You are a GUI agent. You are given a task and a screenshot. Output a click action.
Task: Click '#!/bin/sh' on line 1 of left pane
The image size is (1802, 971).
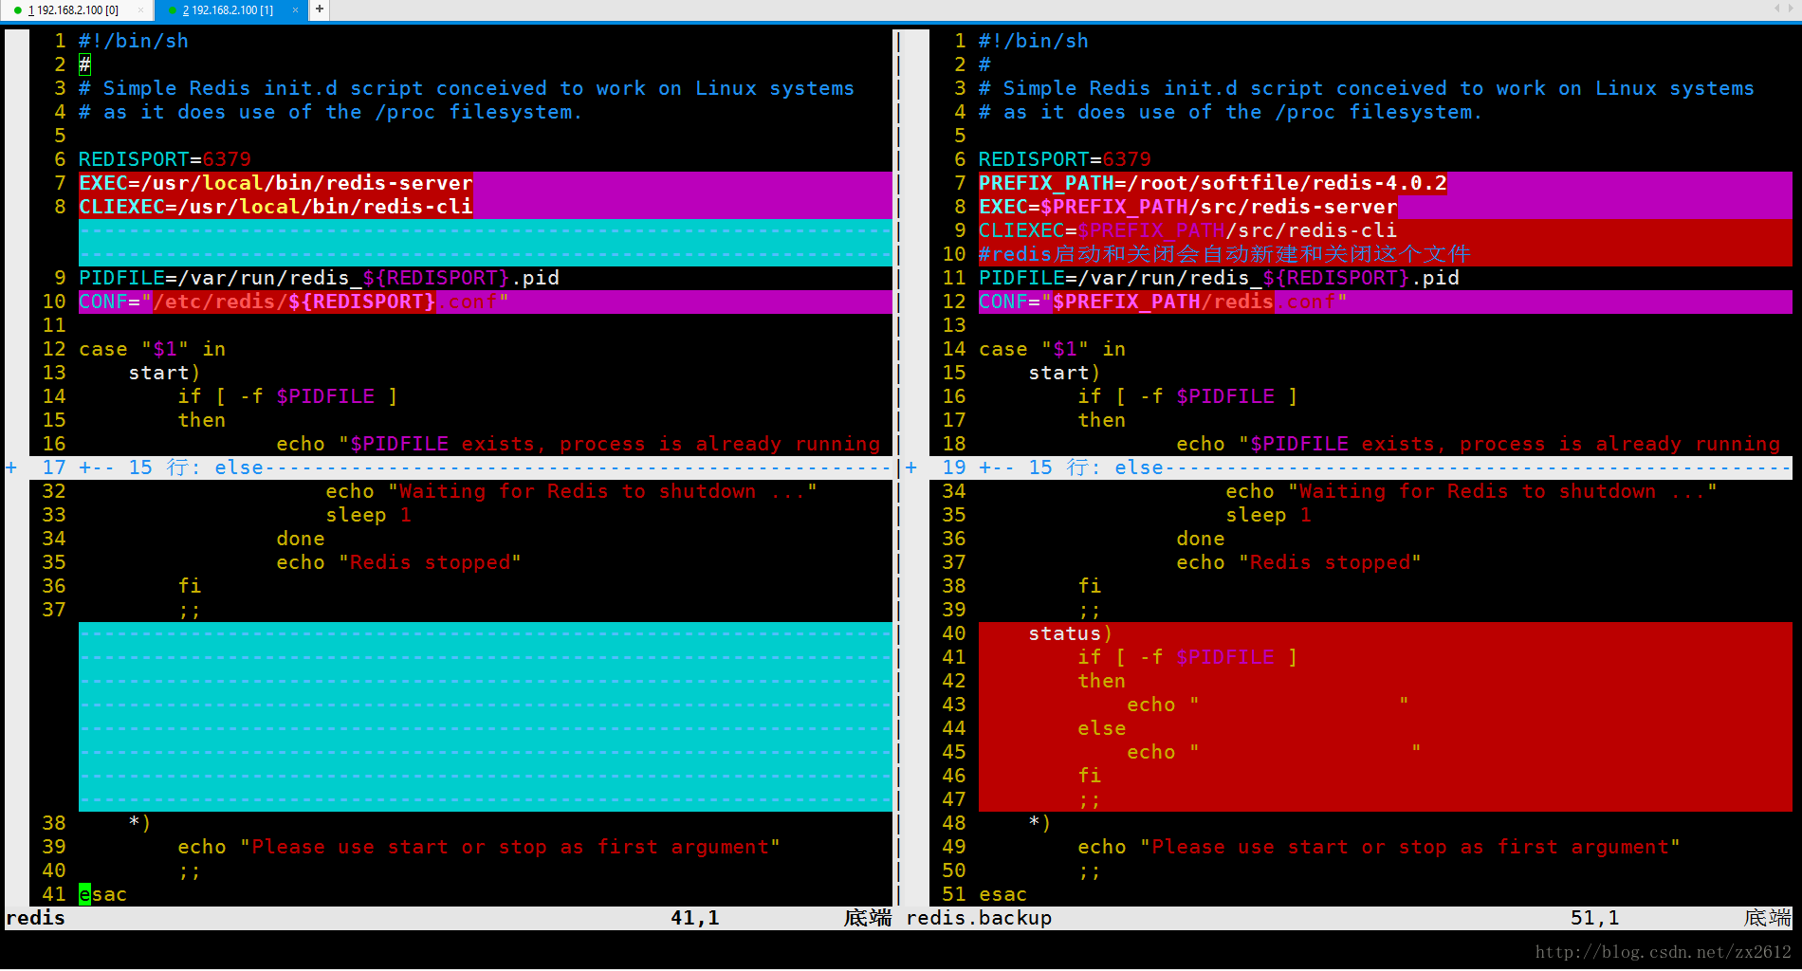point(134,41)
